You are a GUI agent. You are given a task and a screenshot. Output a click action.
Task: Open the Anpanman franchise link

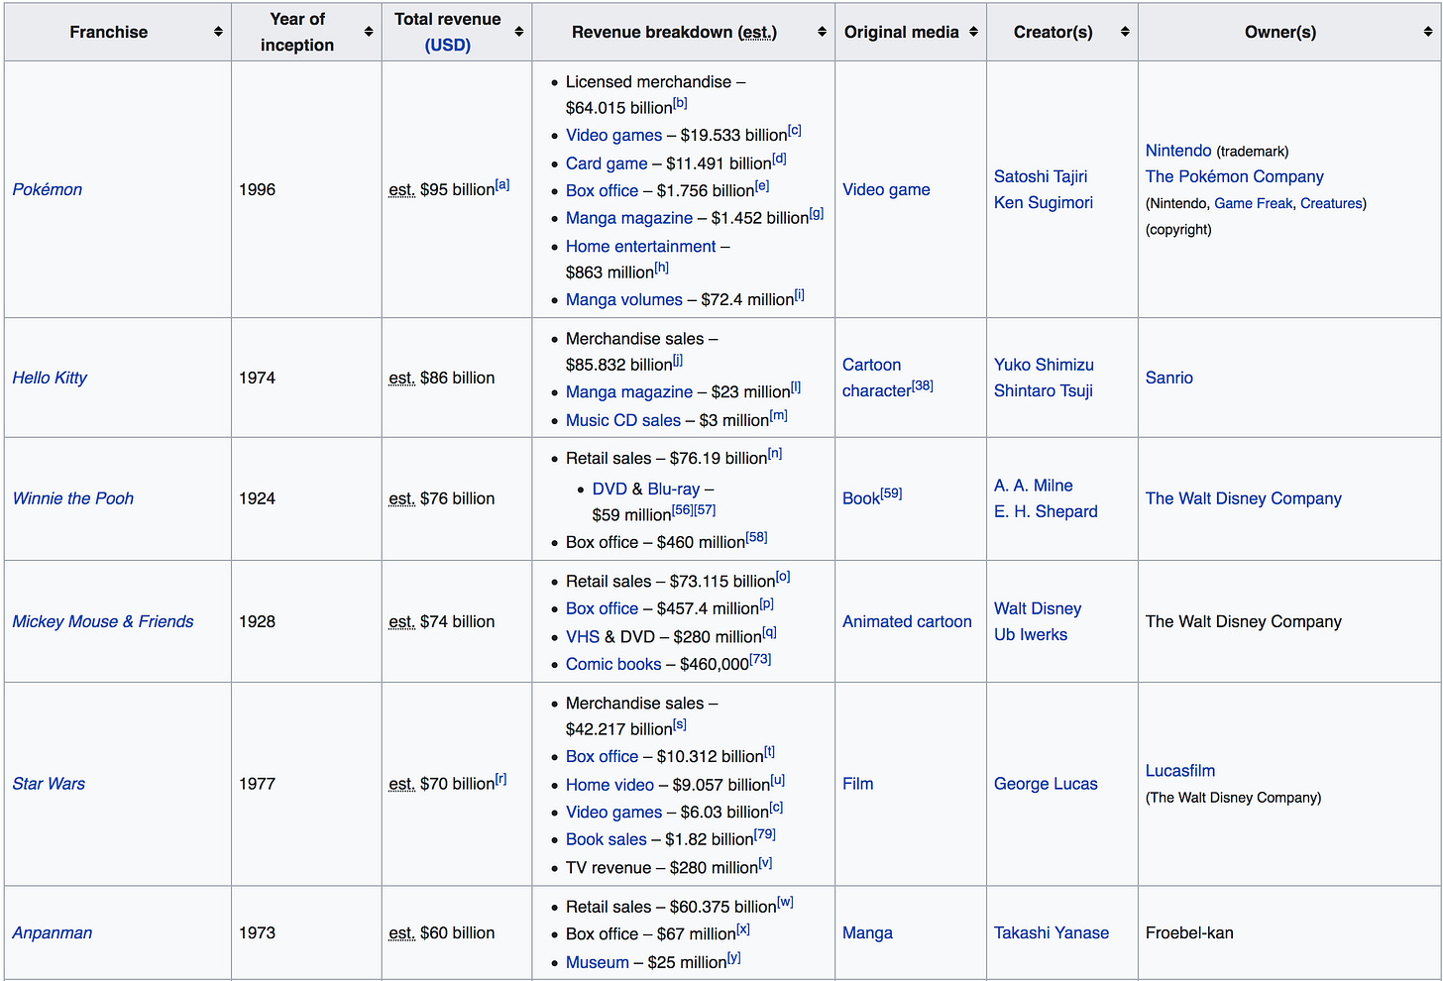tap(53, 932)
